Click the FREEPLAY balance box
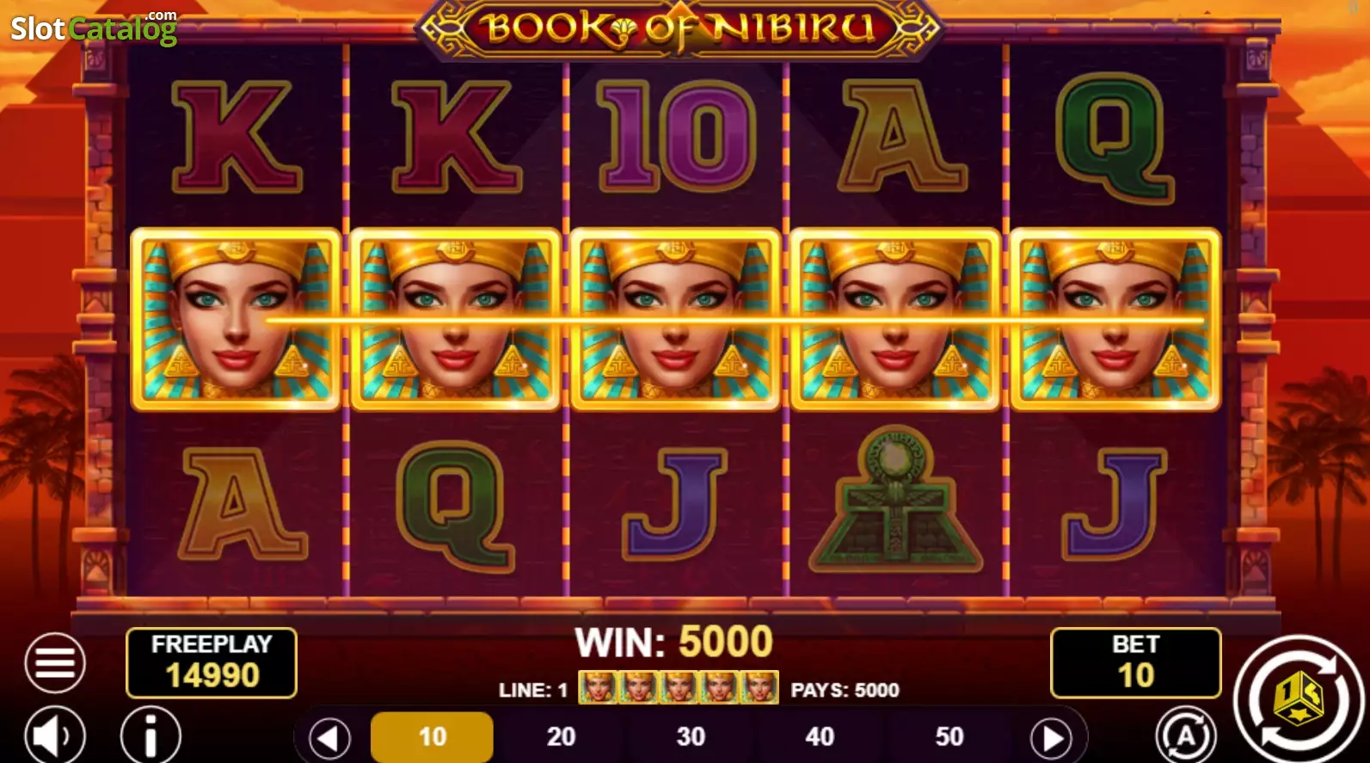1370x763 pixels. pyautogui.click(x=212, y=662)
